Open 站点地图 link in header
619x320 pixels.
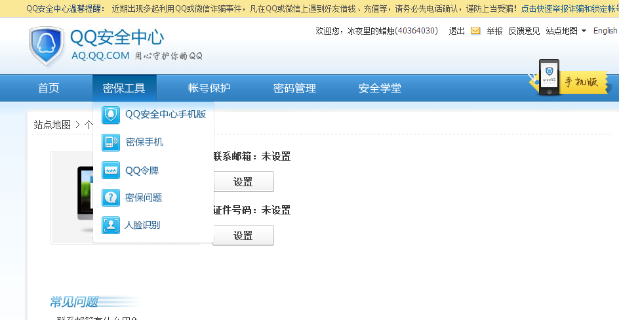click(561, 31)
